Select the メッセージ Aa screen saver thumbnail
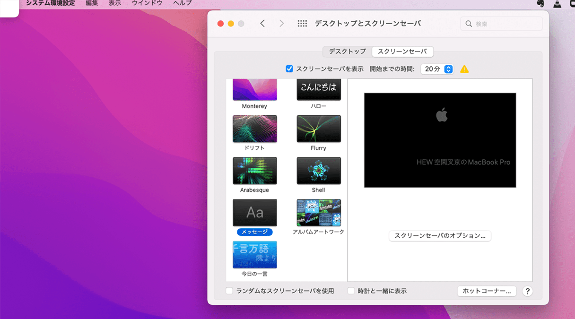The image size is (575, 319). (255, 213)
